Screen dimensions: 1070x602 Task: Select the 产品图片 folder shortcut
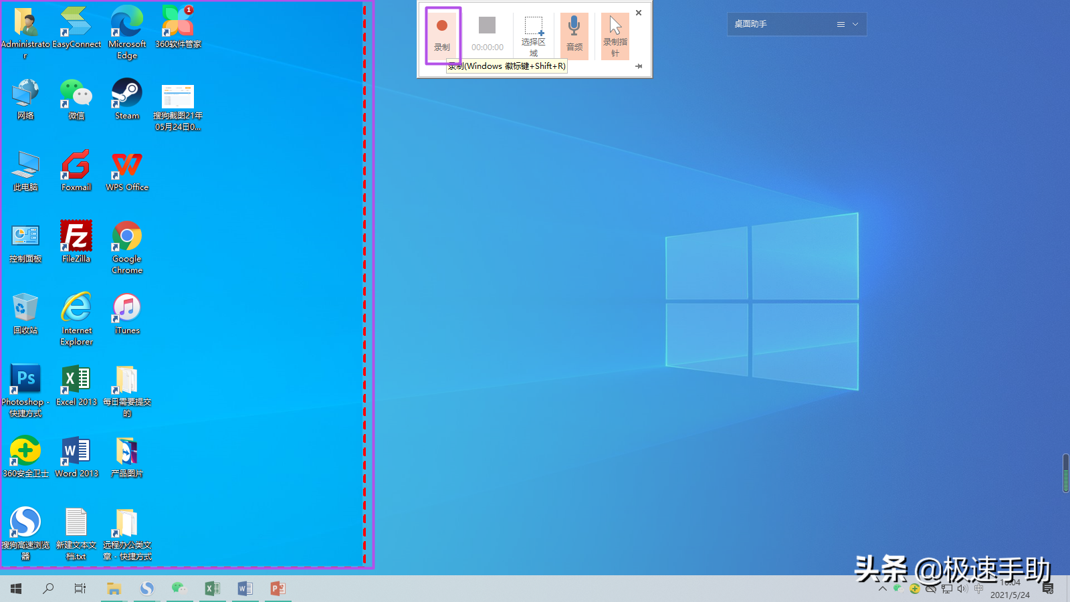click(127, 457)
